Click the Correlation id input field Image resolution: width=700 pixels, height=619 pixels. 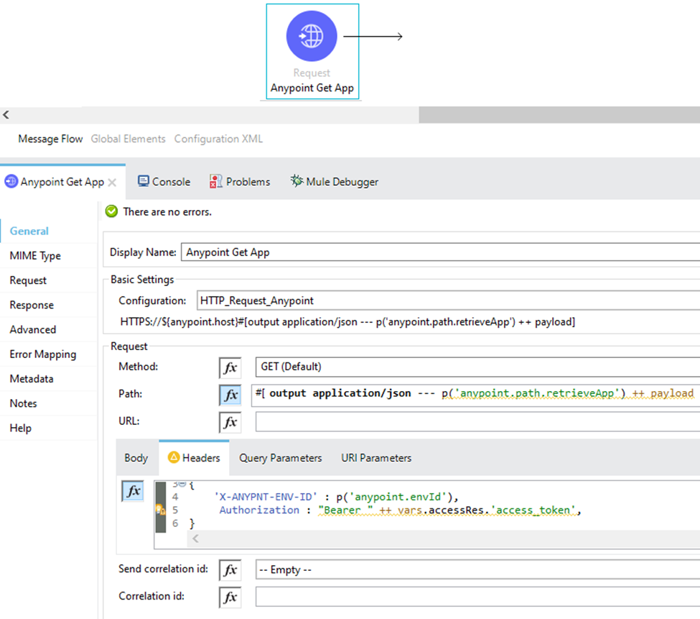(x=477, y=597)
